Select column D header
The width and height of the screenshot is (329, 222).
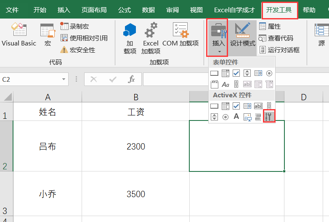click(304, 97)
